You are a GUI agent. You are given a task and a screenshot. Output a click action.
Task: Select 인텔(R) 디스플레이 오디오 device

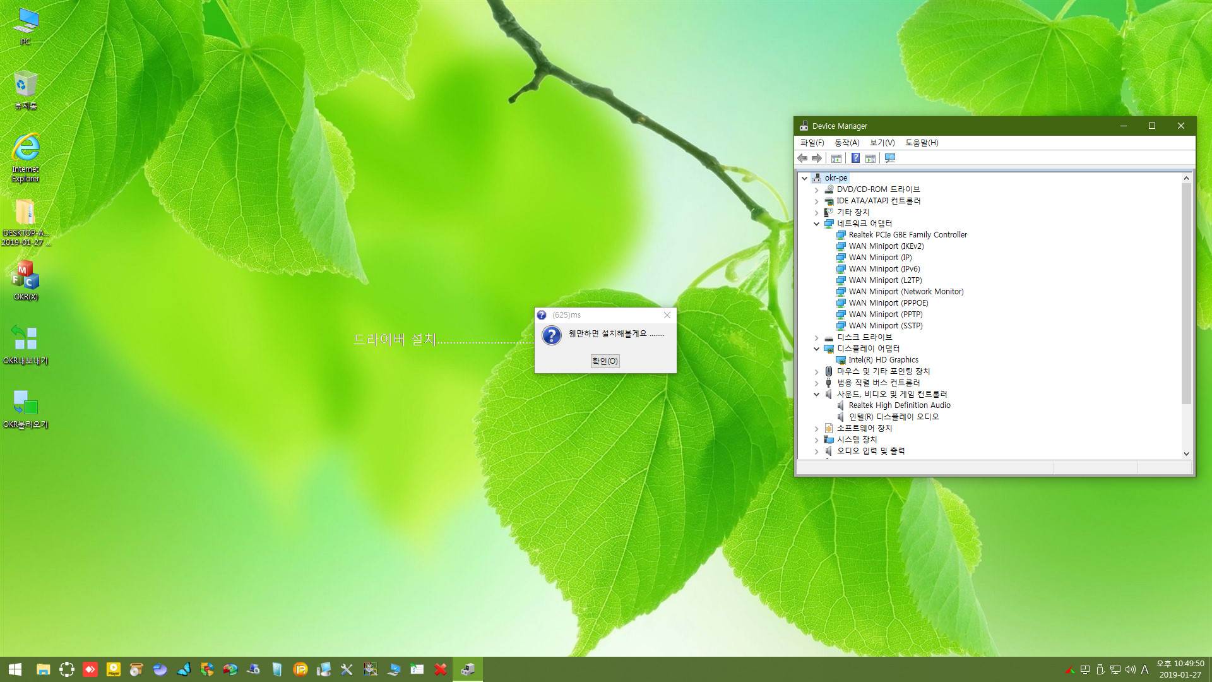894,417
